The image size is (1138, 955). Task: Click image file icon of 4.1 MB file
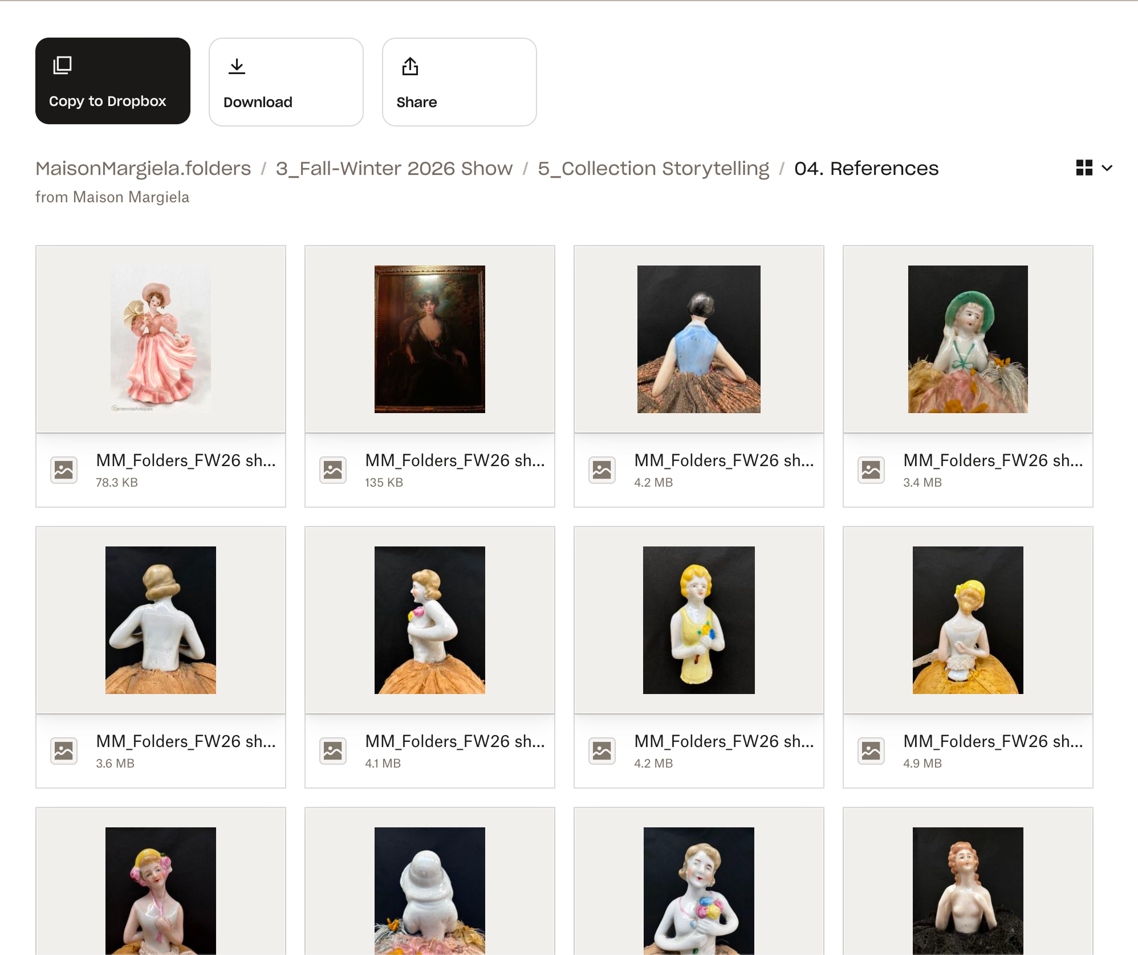tap(333, 751)
